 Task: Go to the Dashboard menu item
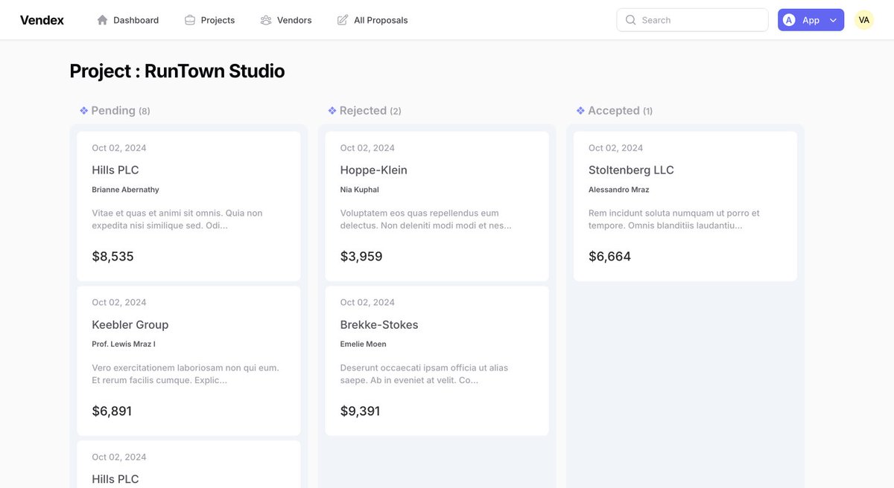pyautogui.click(x=128, y=20)
